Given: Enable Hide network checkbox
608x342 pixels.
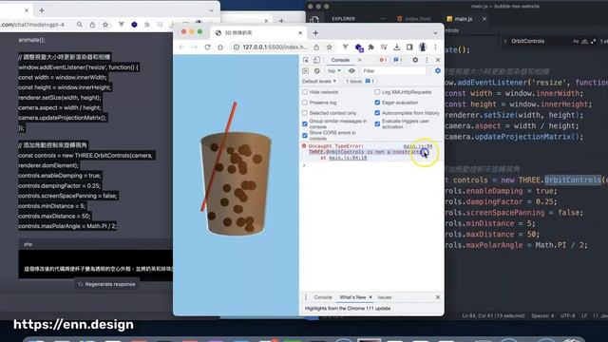Looking at the screenshot, I should 305,92.
